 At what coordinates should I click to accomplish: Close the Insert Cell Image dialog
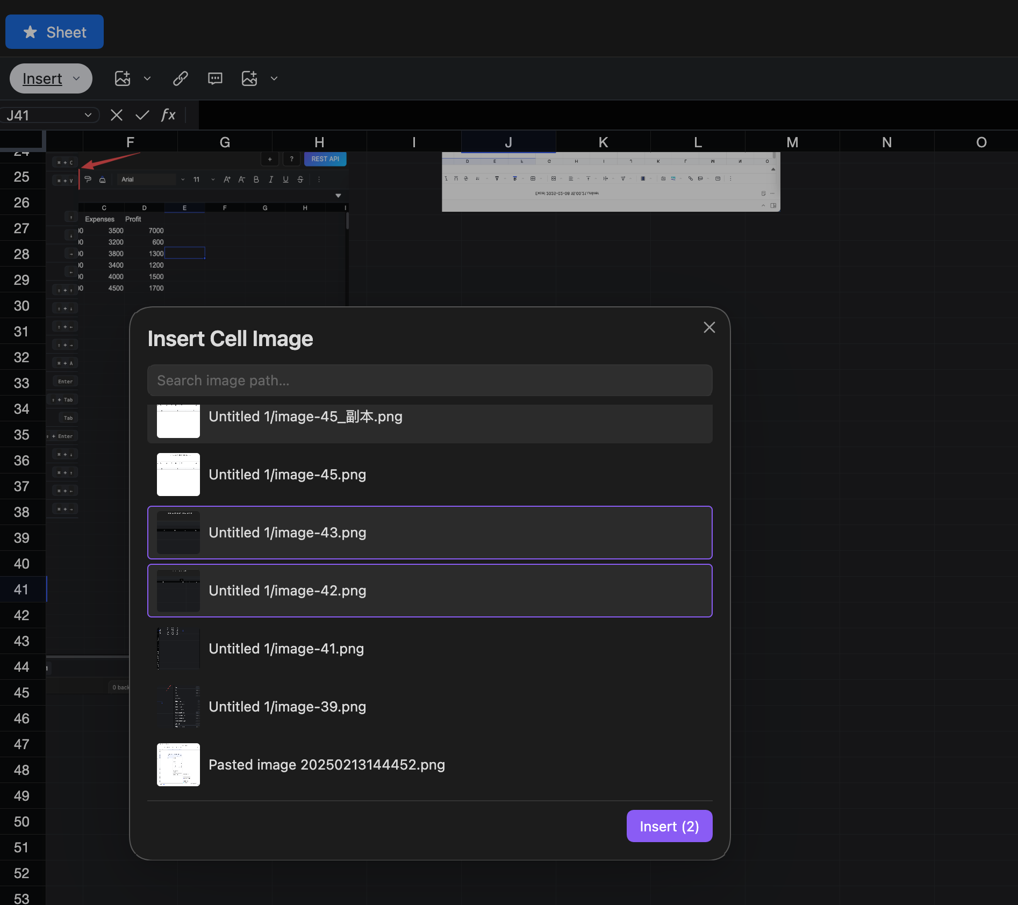point(709,327)
